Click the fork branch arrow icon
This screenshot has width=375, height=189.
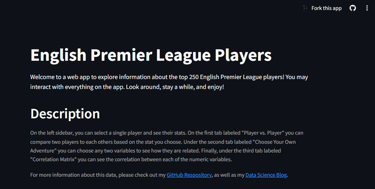tap(305, 8)
